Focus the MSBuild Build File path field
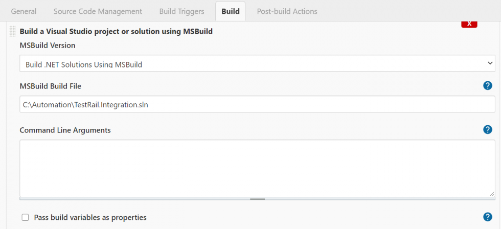 pyautogui.click(x=257, y=104)
